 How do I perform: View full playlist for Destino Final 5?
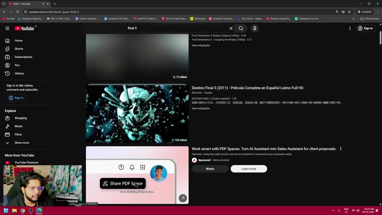[201, 108]
